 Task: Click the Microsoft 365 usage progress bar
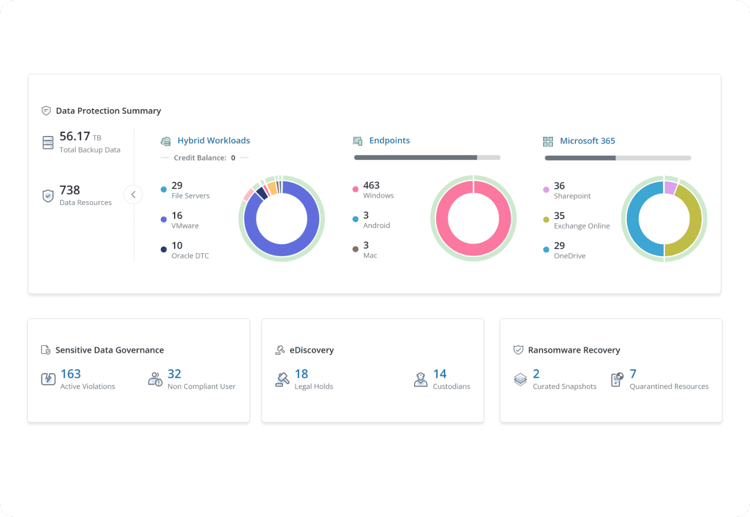618,158
